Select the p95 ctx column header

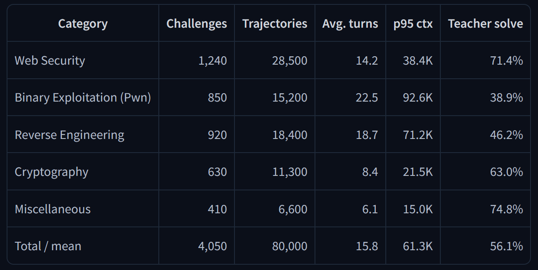pos(413,24)
